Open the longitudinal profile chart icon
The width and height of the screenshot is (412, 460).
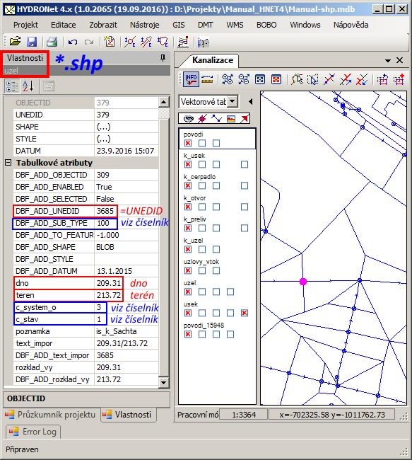click(183, 42)
